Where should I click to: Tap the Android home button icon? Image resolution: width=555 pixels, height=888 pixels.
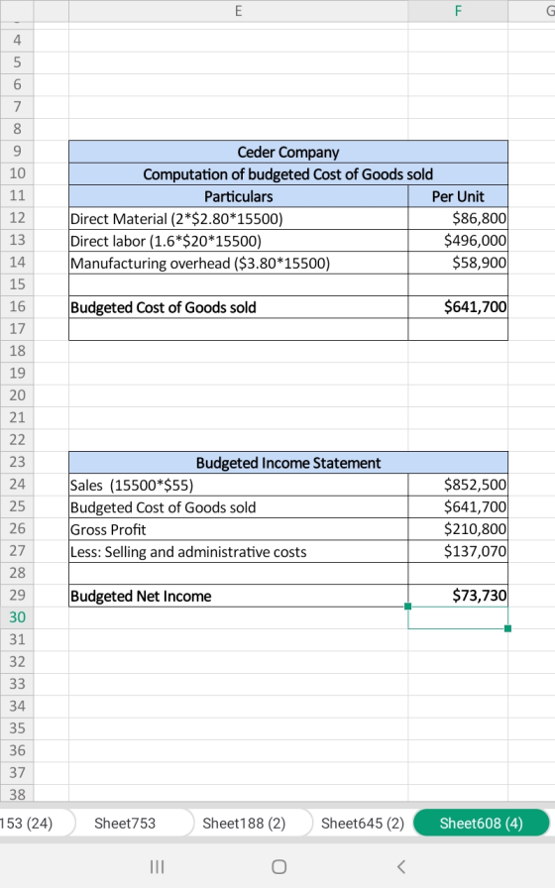point(278,866)
